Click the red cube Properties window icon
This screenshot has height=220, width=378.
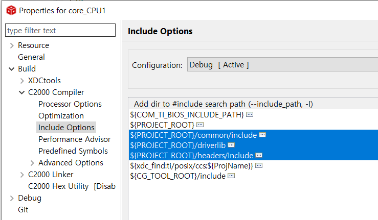tap(11, 11)
